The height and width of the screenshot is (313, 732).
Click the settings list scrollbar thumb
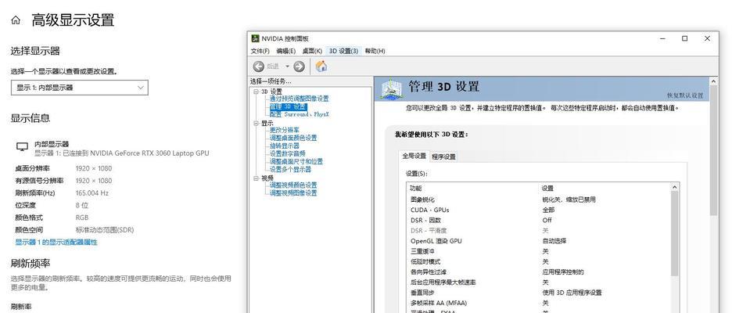(675, 234)
